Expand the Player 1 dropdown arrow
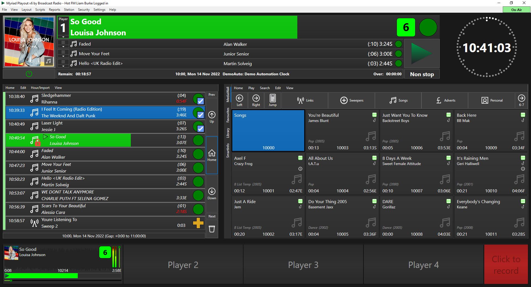This screenshot has height=287, width=531. 63,36
